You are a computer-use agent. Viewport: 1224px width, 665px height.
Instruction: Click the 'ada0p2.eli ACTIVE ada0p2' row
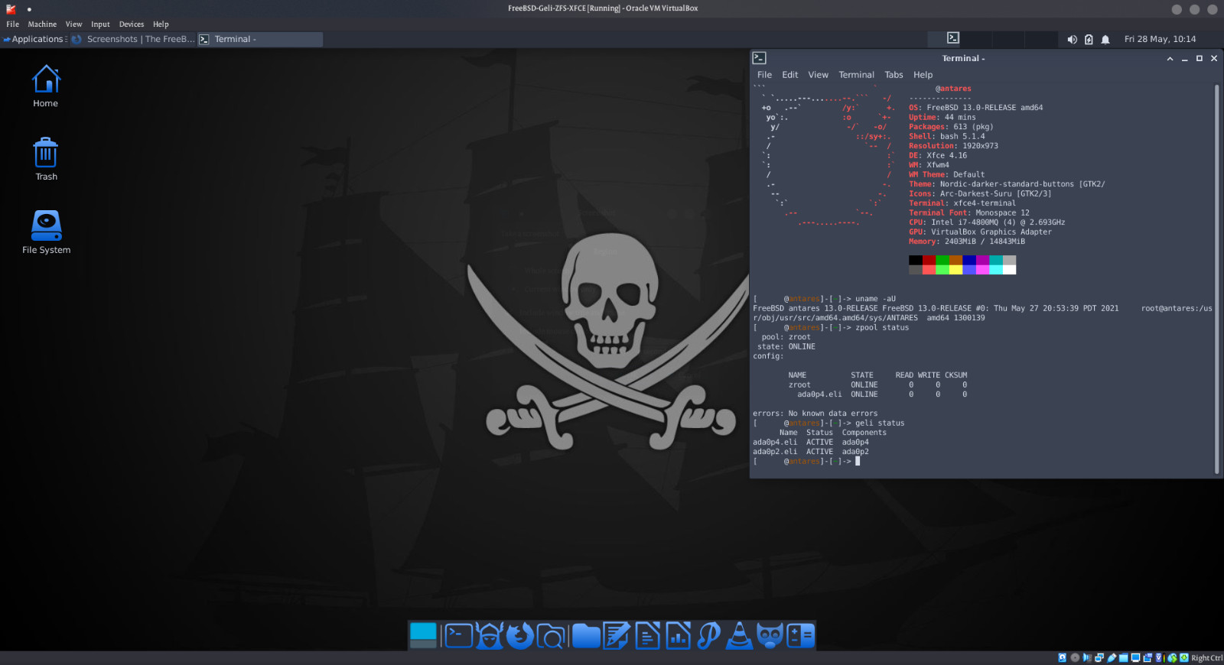(811, 452)
